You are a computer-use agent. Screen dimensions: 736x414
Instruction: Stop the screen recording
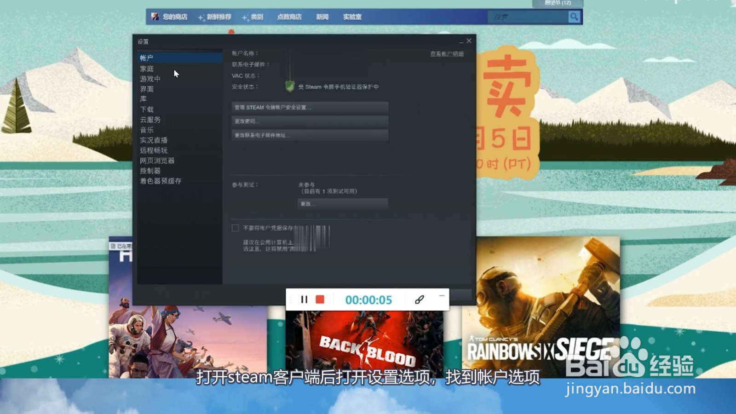click(320, 299)
